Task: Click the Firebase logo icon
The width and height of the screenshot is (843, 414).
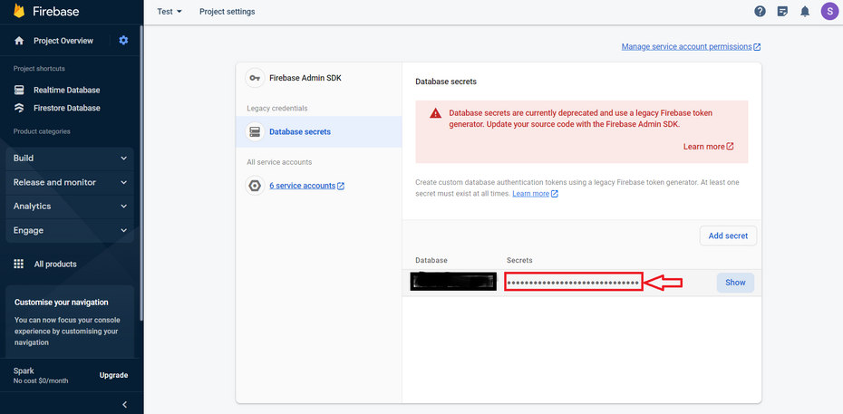Action: [x=19, y=12]
